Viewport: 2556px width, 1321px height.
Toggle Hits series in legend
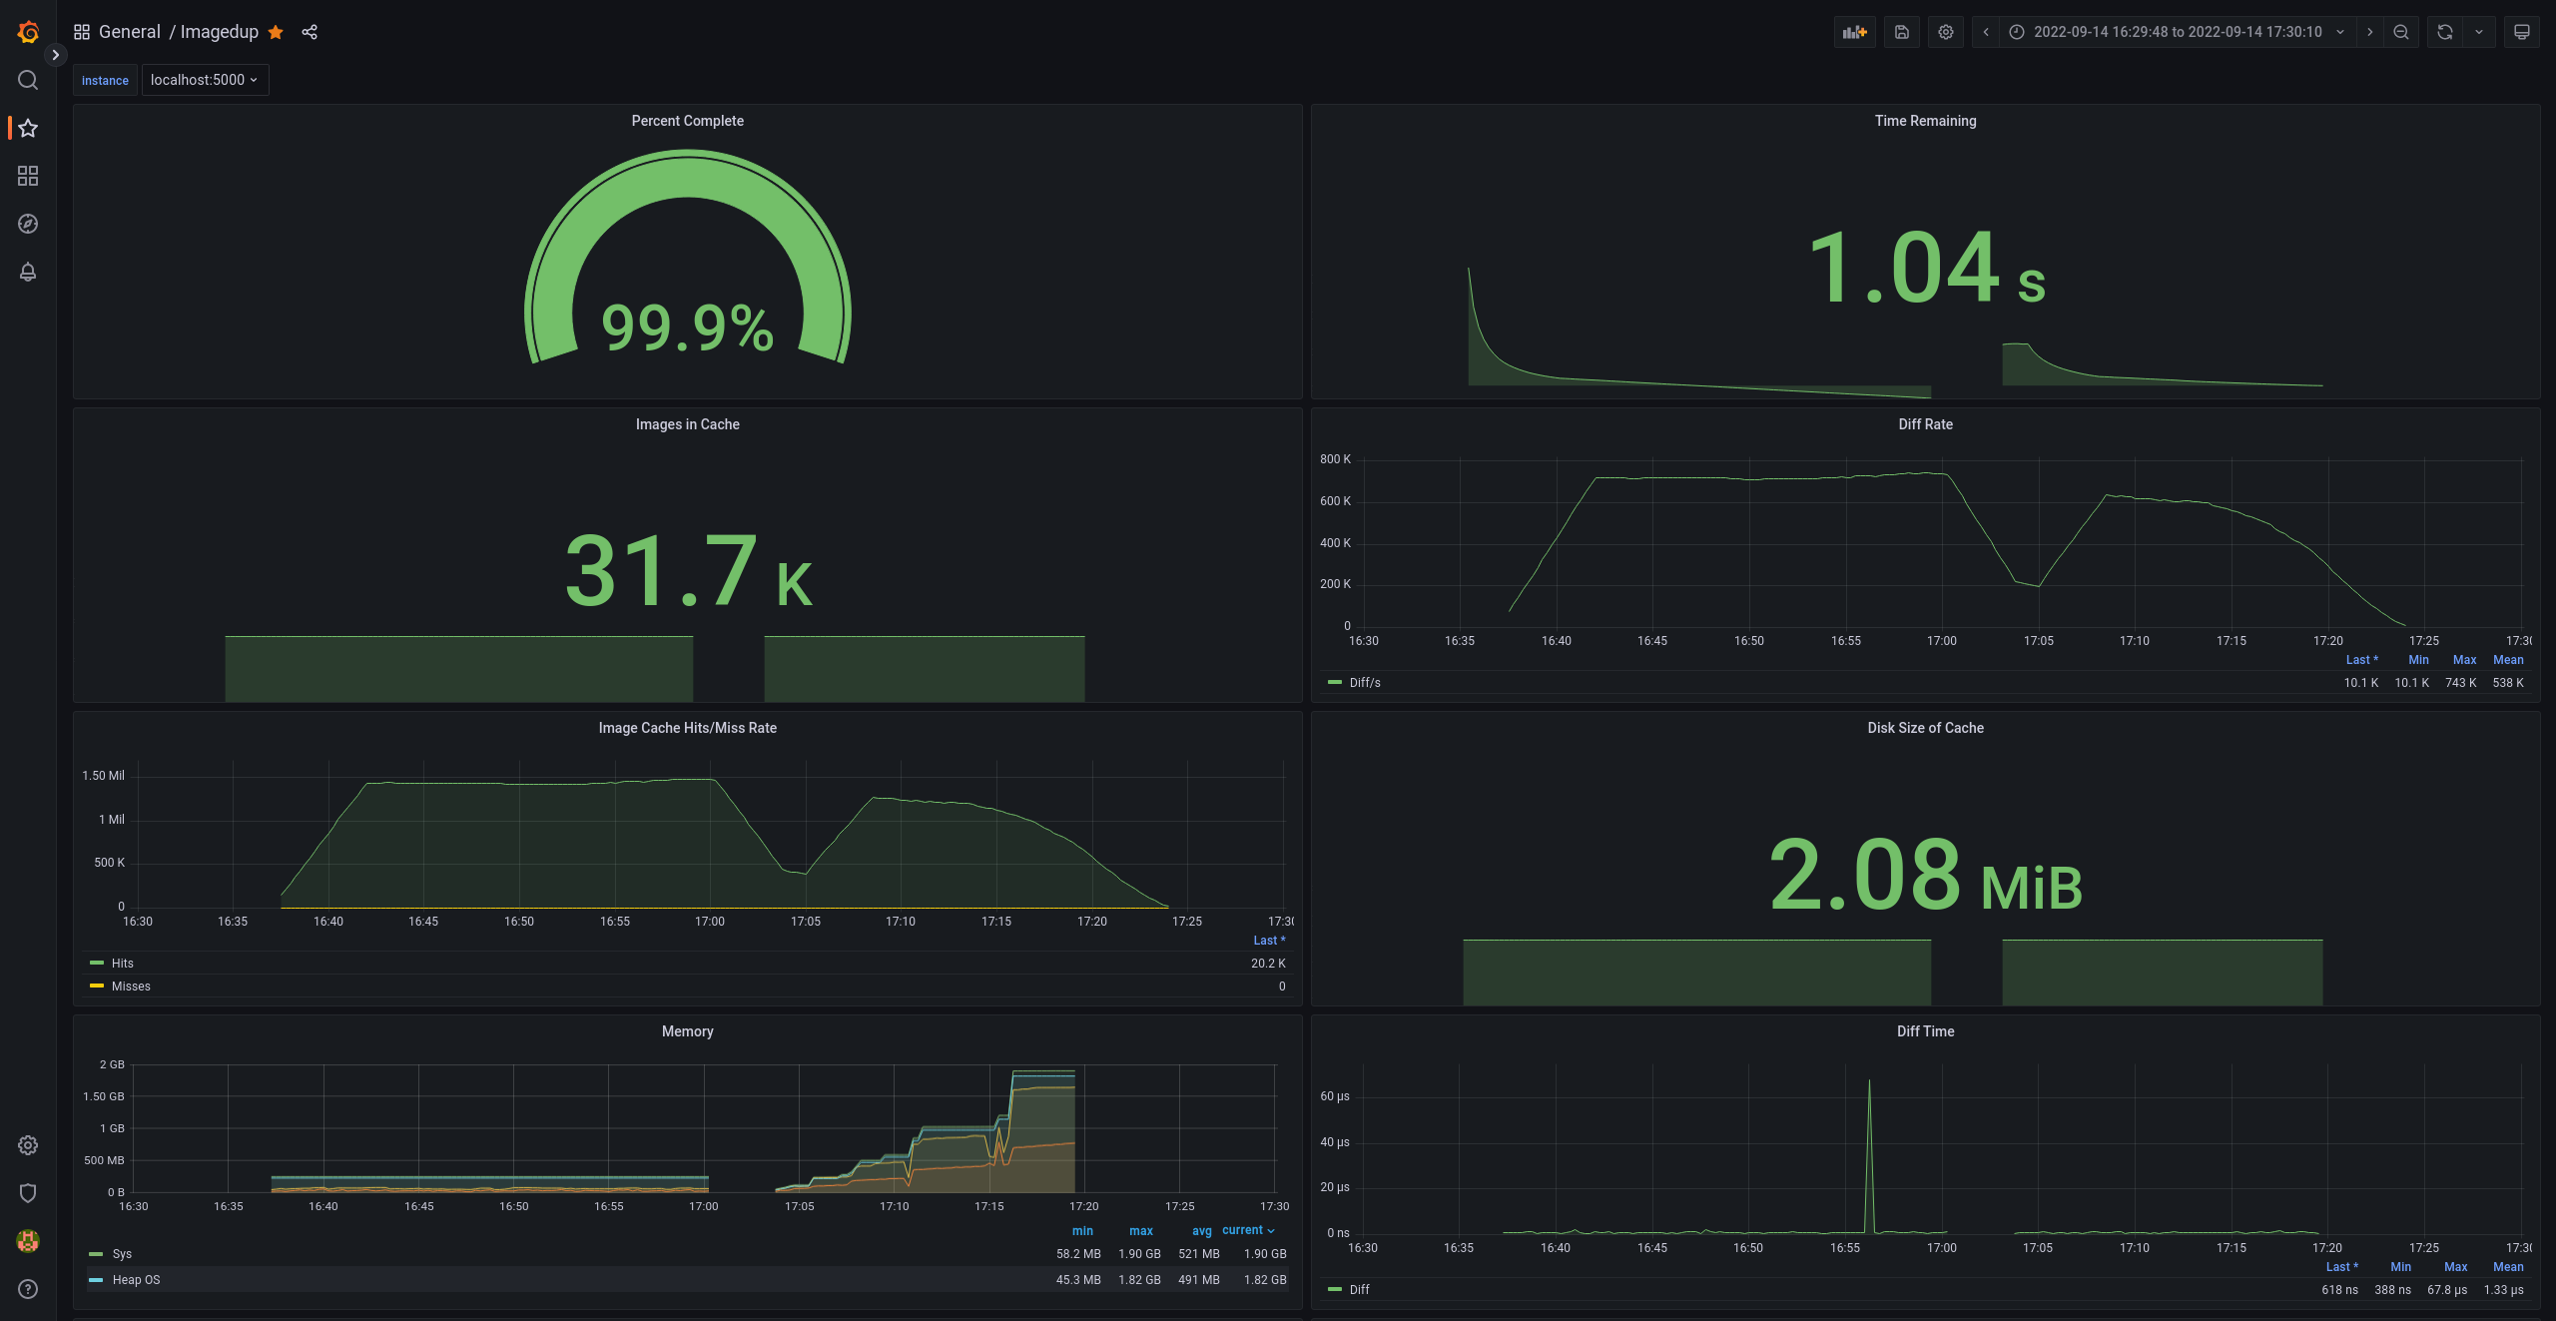(123, 963)
